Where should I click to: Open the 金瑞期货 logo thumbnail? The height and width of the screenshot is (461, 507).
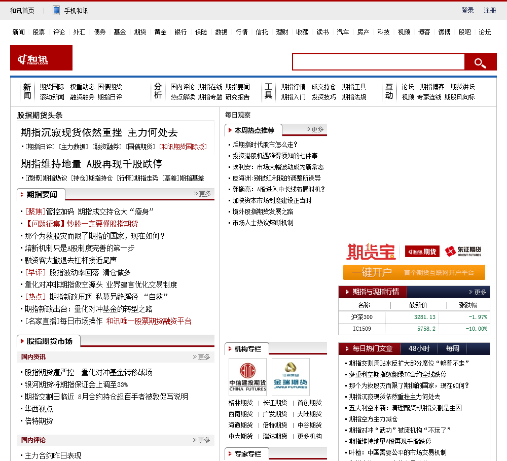pyautogui.click(x=291, y=377)
